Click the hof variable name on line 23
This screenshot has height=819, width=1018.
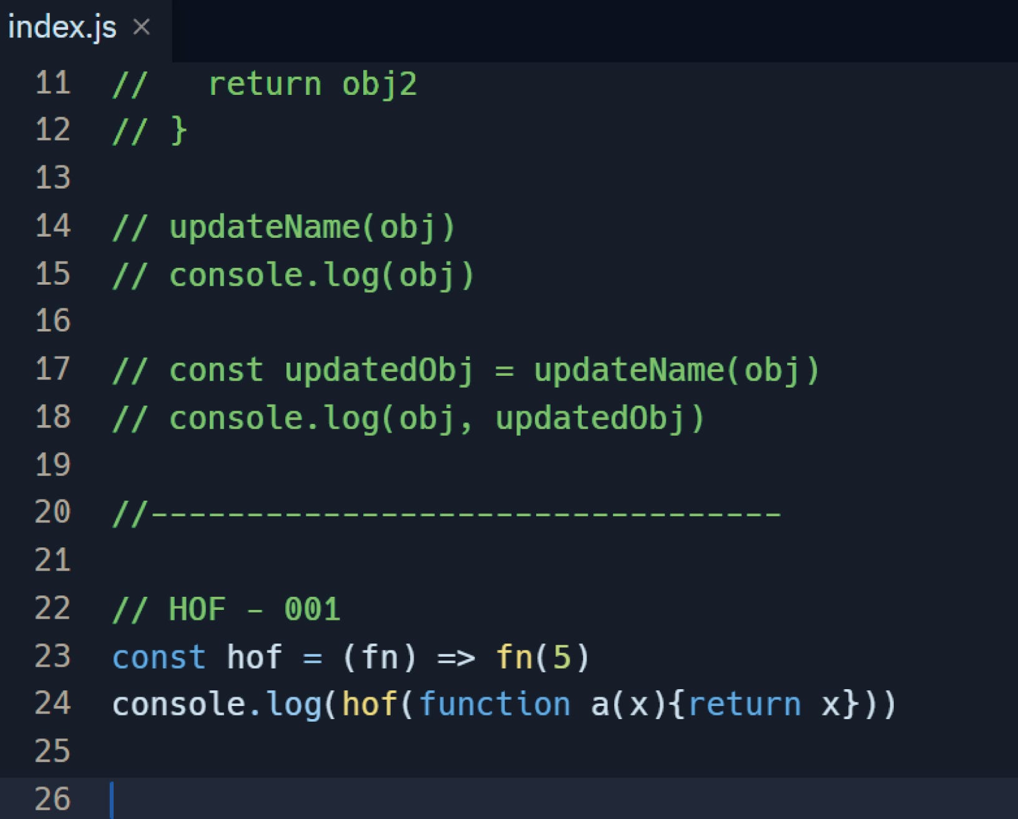[x=252, y=656]
